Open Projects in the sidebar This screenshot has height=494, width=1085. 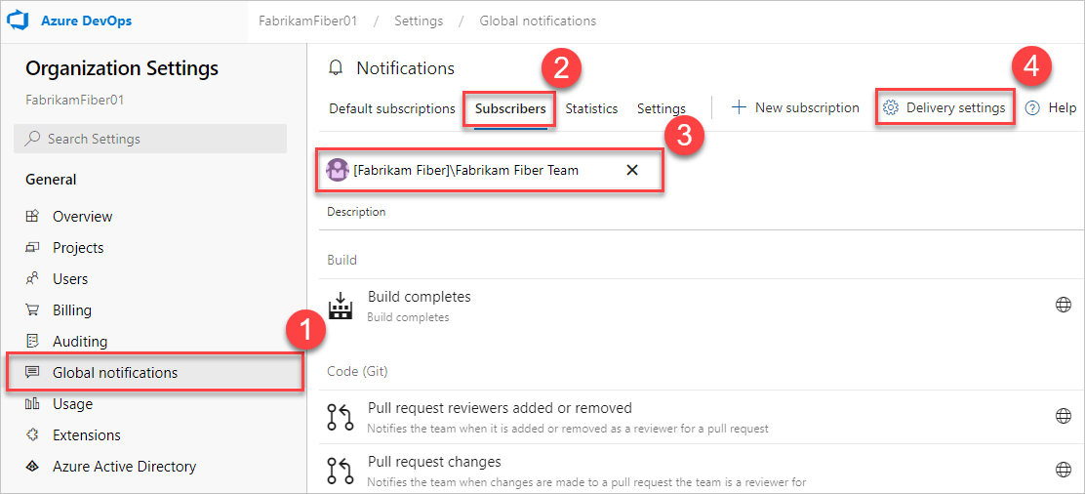tap(78, 247)
